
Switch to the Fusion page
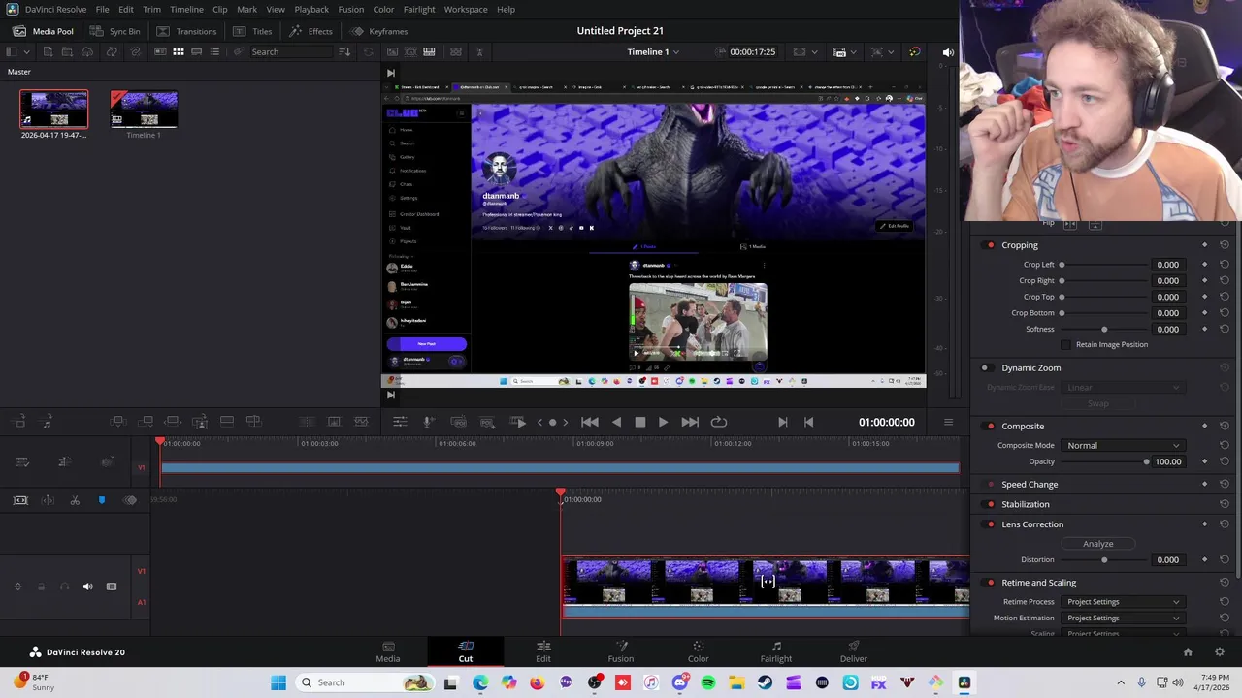(621, 651)
